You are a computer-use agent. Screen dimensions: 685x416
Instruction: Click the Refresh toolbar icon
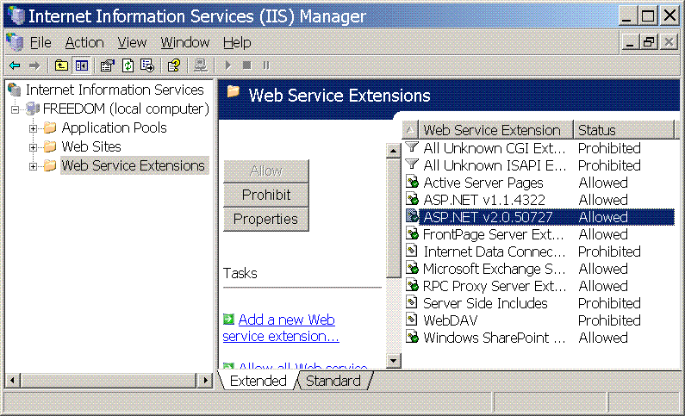(x=128, y=66)
